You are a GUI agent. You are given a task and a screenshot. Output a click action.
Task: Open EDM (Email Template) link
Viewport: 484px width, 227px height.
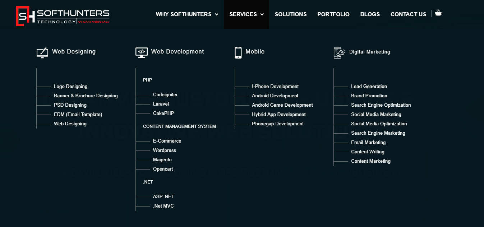(78, 115)
